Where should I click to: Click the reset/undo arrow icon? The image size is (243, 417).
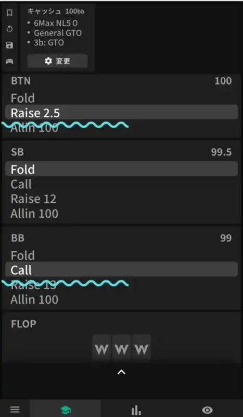coord(9,29)
